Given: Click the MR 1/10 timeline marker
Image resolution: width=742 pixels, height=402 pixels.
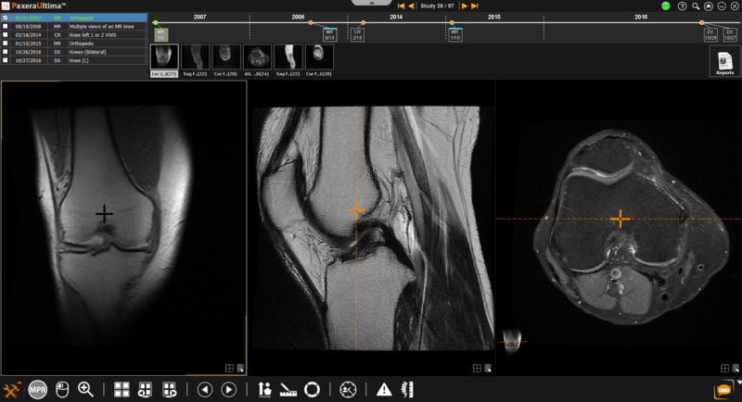Looking at the screenshot, I should (454, 34).
